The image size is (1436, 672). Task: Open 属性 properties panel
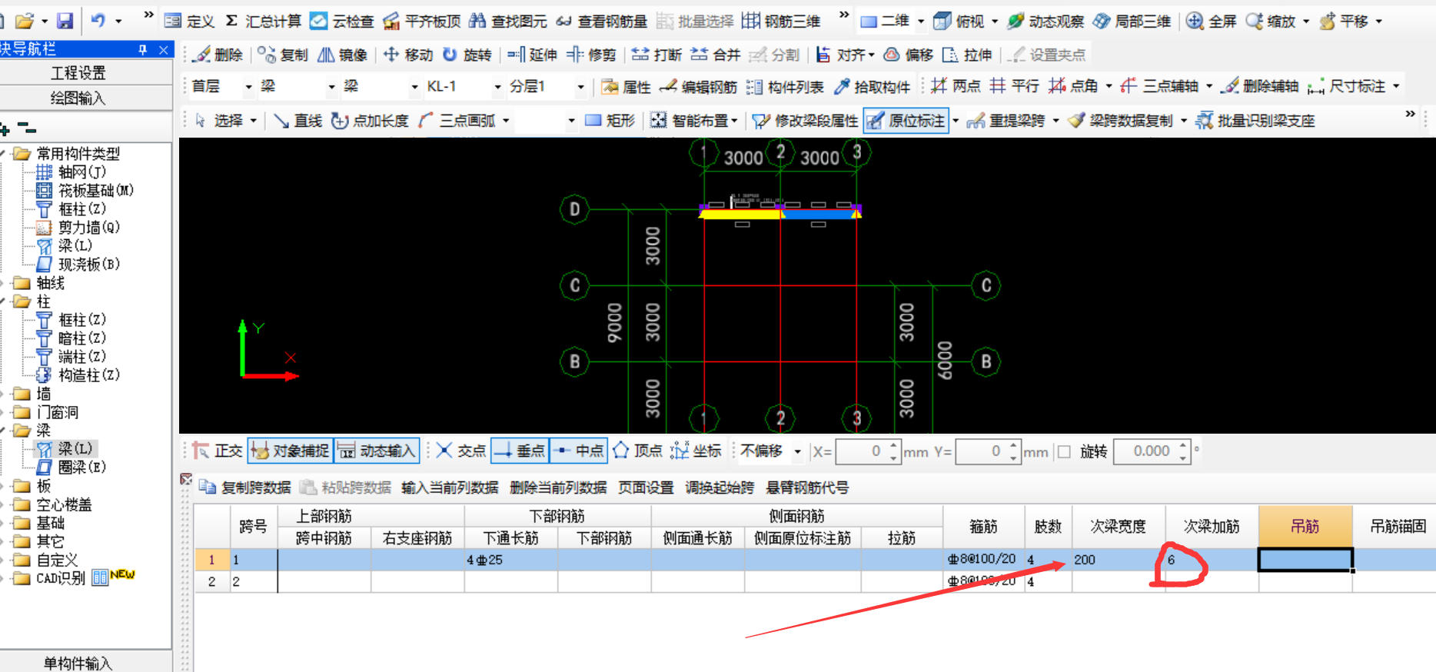click(626, 87)
